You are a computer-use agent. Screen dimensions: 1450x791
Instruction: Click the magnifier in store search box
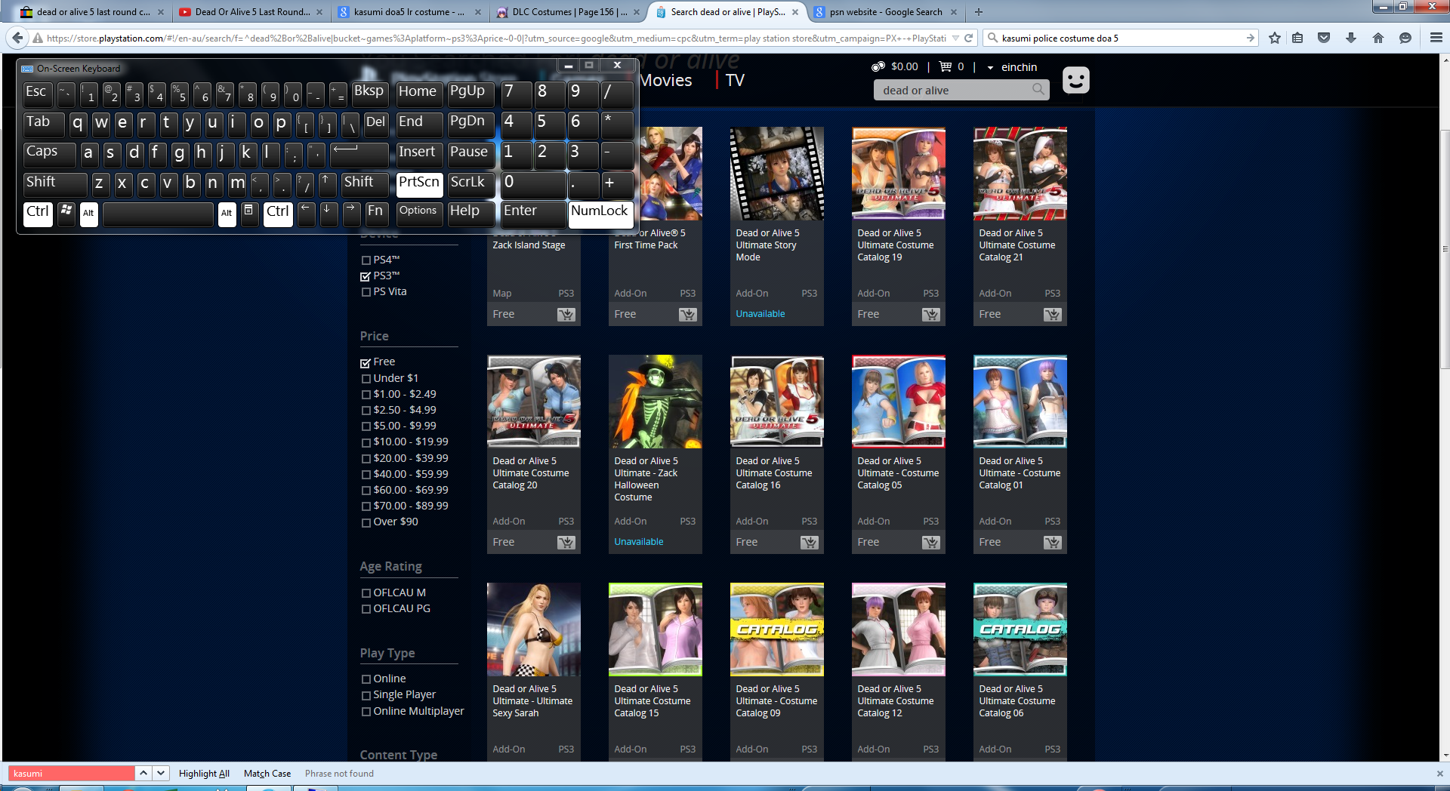coord(1038,90)
